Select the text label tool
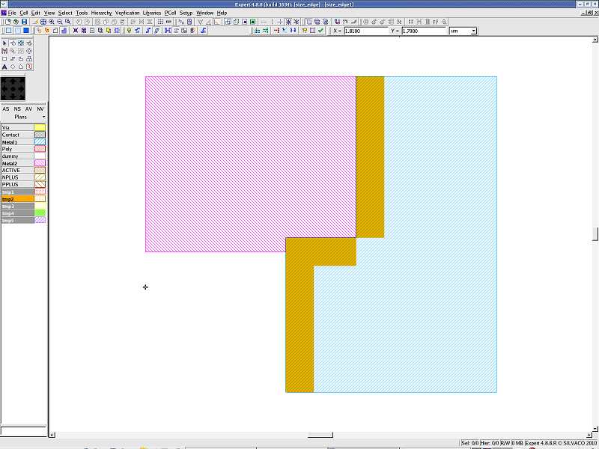 point(4,67)
